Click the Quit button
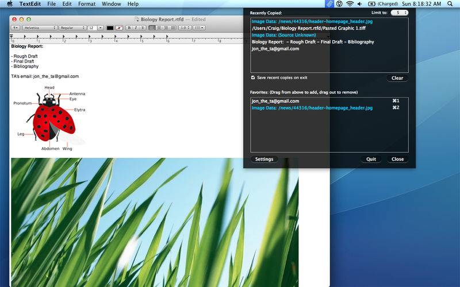This screenshot has width=460, height=287. (371, 159)
